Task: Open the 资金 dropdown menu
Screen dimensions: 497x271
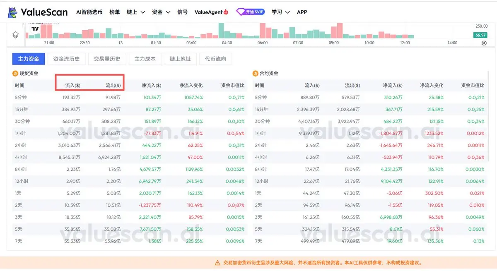Action: coord(162,12)
